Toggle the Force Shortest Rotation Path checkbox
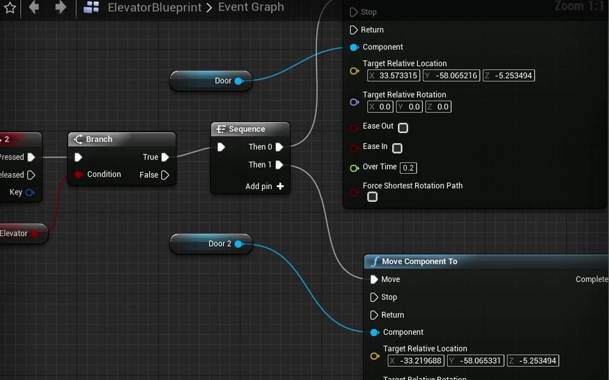The width and height of the screenshot is (609, 380). click(373, 197)
